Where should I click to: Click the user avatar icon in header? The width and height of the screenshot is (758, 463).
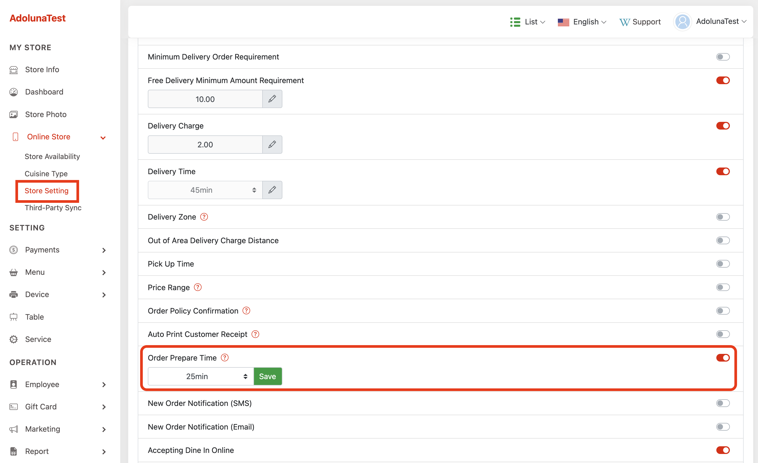pyautogui.click(x=682, y=22)
